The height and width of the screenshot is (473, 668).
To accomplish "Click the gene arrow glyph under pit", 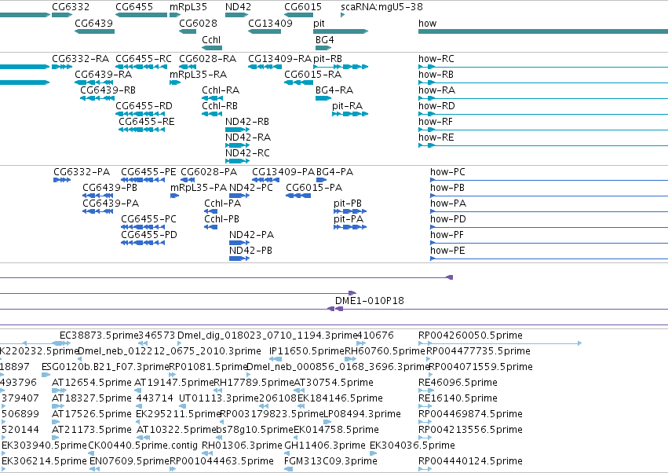I will 341,31.
